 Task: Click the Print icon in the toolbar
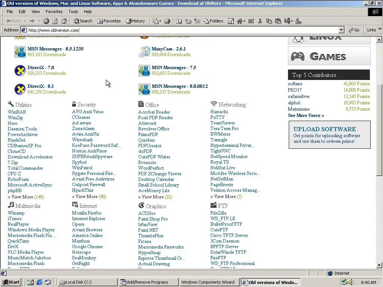(x=167, y=21)
